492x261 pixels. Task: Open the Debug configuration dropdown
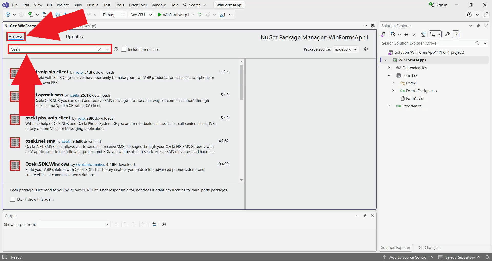pos(113,15)
